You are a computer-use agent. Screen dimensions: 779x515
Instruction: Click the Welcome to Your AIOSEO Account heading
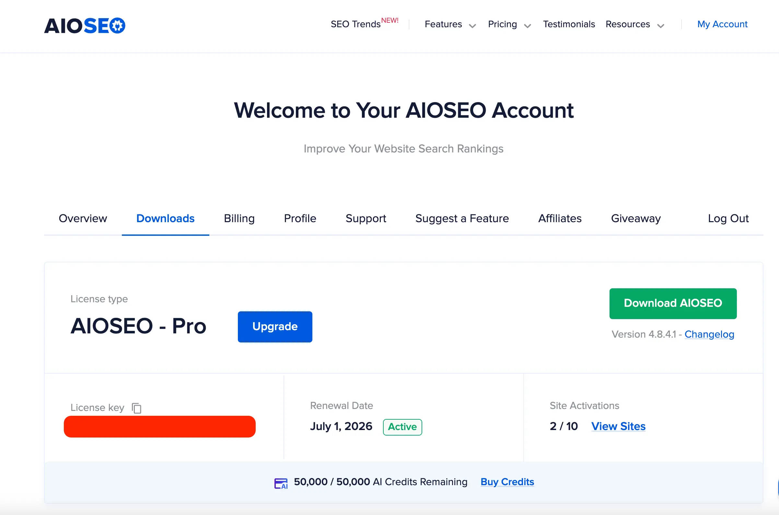pyautogui.click(x=404, y=110)
